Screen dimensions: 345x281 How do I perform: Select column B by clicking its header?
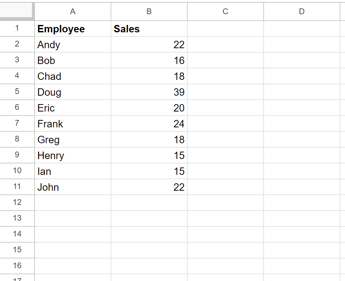tap(149, 11)
